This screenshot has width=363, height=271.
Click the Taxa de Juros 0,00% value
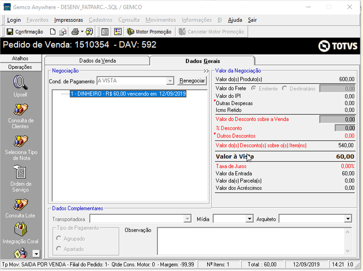pos(347,166)
